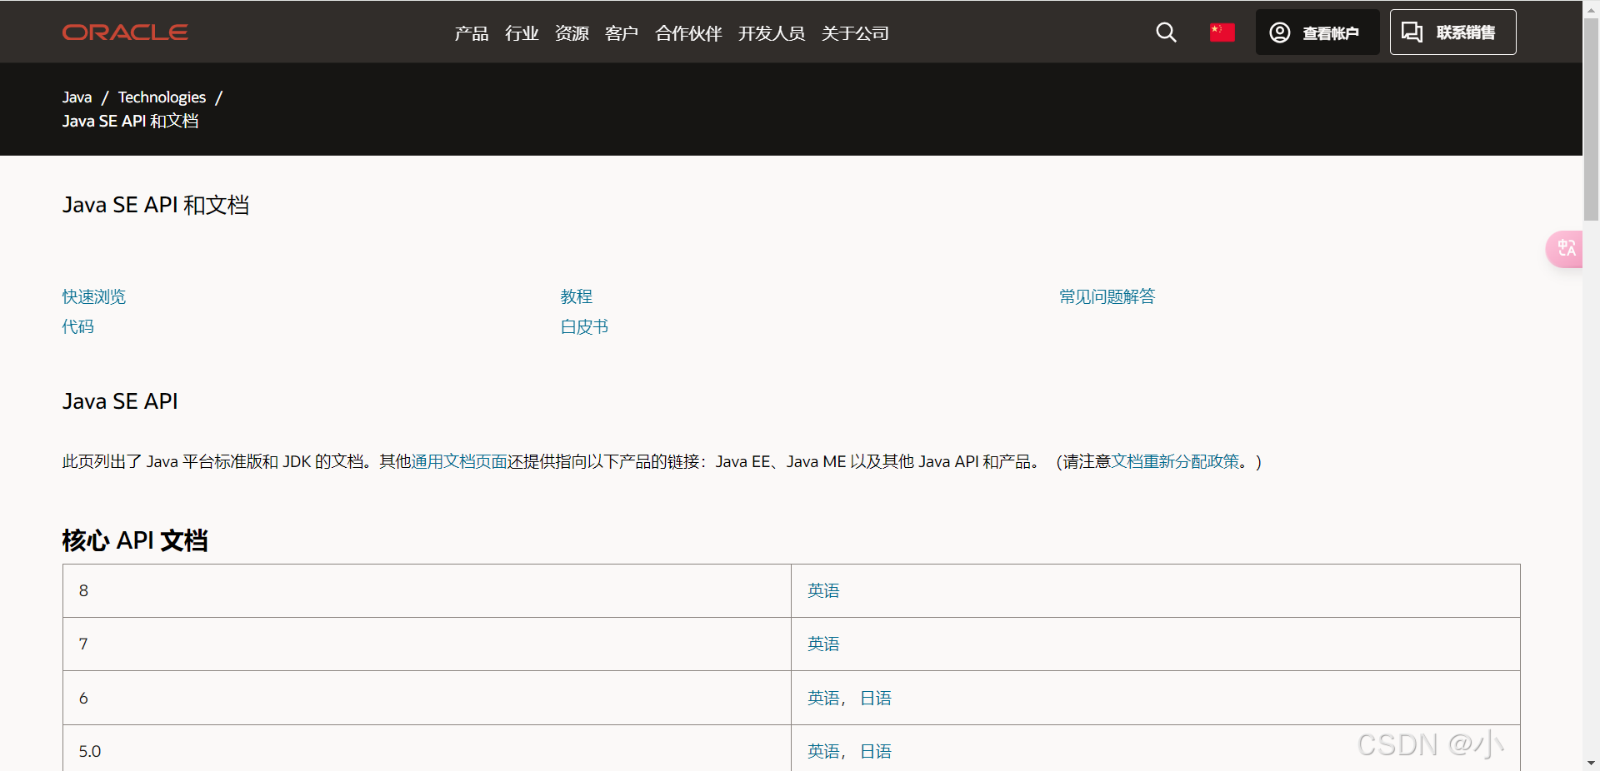
Task: Click 白皮书 link
Action: tap(584, 326)
